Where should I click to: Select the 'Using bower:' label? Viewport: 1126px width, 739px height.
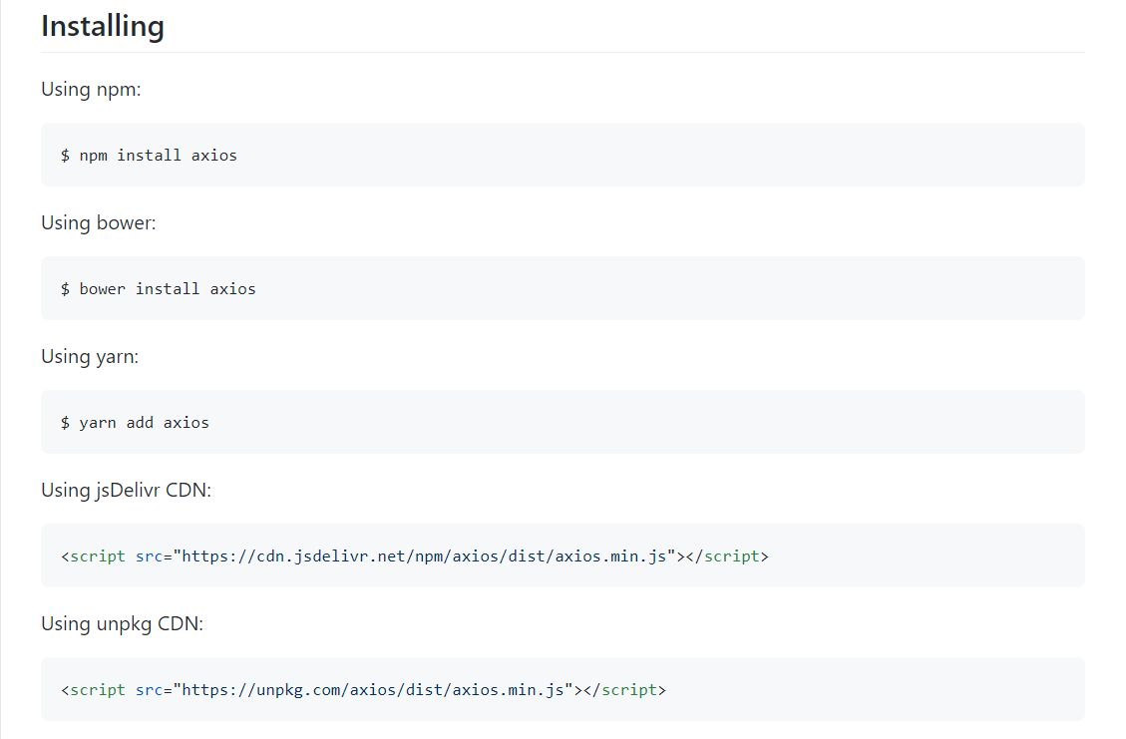[99, 222]
